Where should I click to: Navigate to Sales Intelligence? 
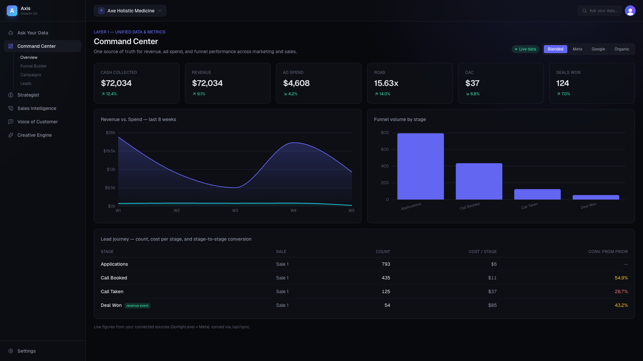click(43, 108)
